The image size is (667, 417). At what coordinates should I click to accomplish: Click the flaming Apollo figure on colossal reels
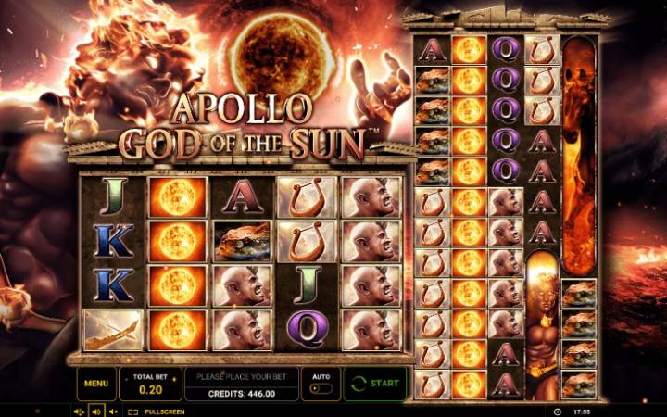542,325
